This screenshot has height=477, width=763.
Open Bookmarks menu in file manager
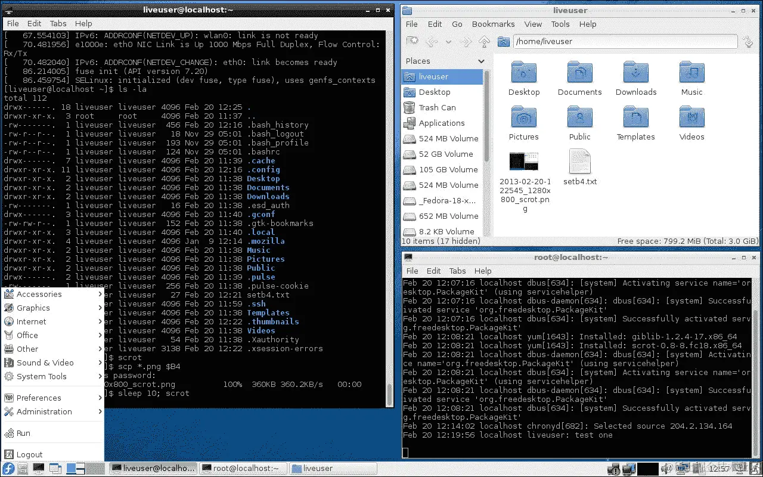pos(493,24)
